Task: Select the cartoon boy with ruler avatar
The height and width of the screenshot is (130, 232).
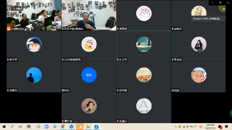Action: [x=34, y=44]
